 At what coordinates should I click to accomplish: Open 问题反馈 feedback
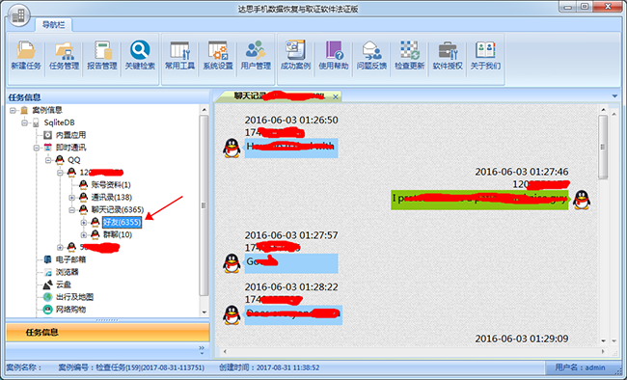pos(371,55)
